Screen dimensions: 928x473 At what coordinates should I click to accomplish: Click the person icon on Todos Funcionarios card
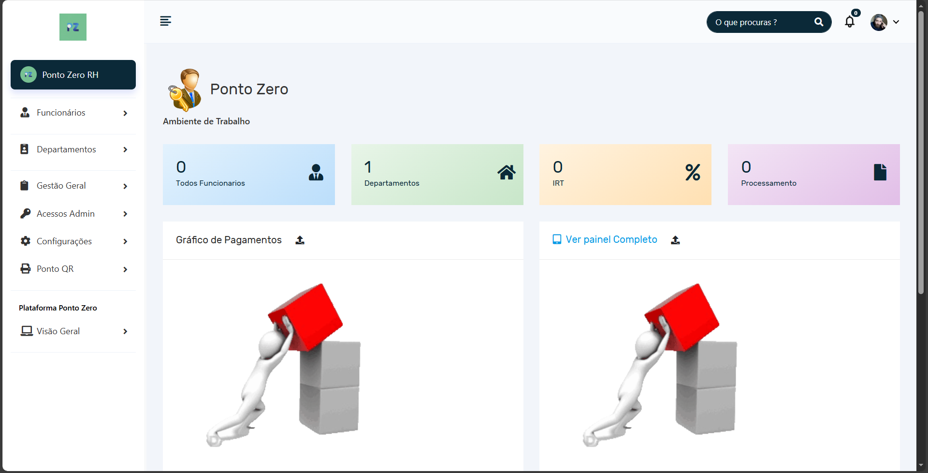316,173
